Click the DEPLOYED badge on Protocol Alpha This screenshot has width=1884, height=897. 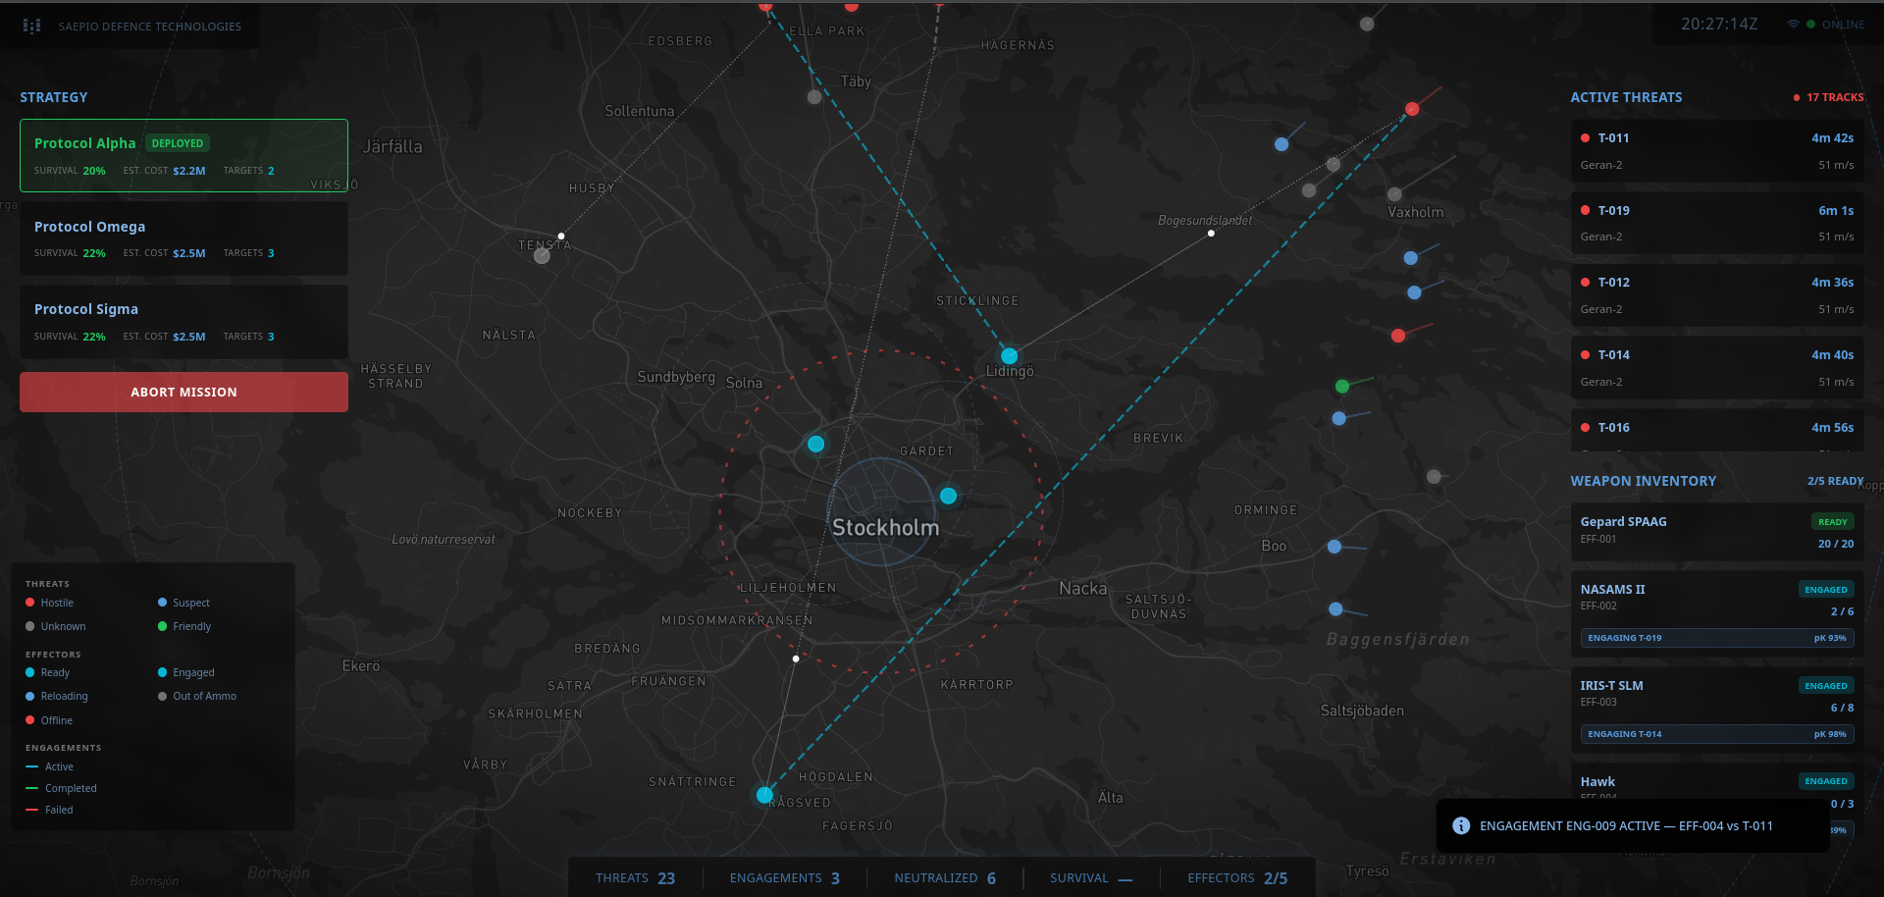coord(178,142)
